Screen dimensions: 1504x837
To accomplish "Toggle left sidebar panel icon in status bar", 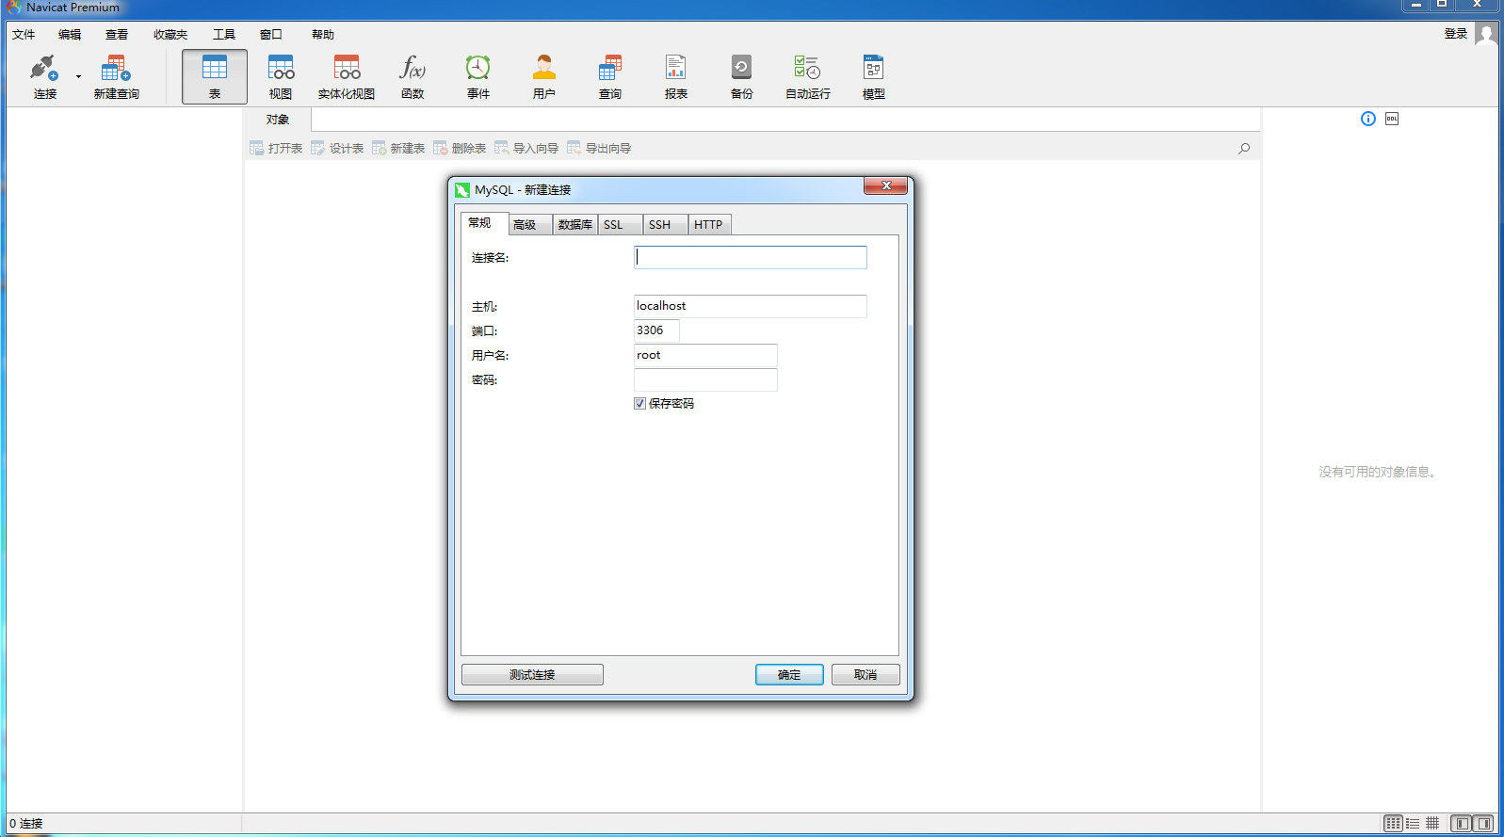I will 1462,823.
